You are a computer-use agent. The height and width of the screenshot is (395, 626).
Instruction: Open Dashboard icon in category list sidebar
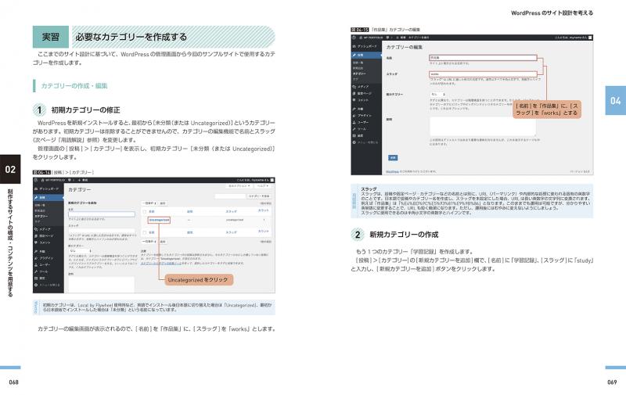click(x=36, y=189)
